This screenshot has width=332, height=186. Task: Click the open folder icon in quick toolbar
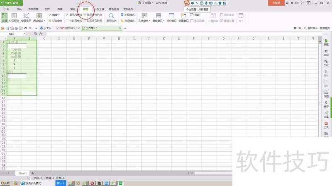(2, 28)
